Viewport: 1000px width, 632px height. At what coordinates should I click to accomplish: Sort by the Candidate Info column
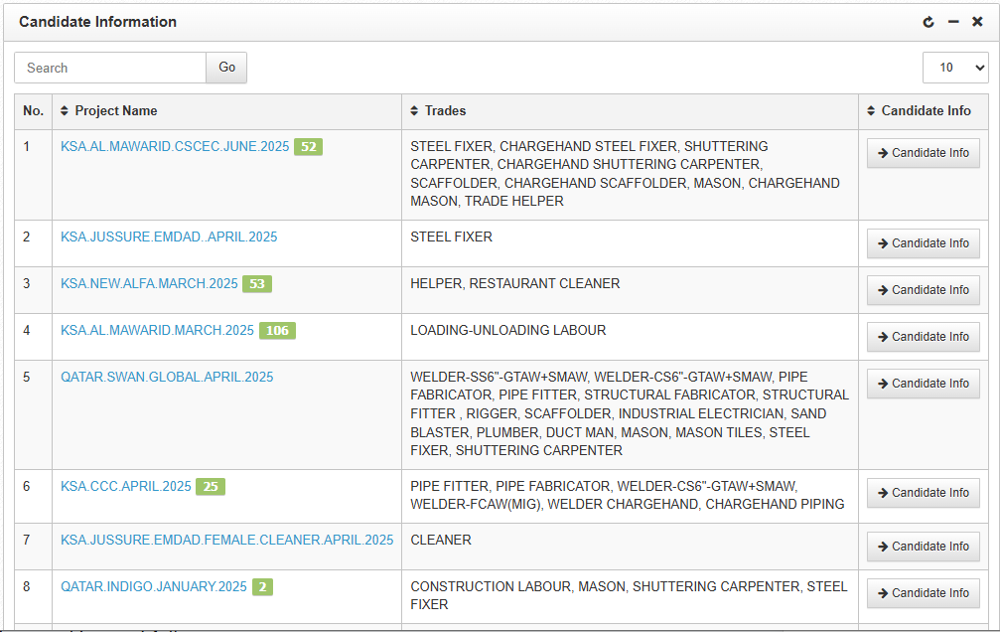919,111
